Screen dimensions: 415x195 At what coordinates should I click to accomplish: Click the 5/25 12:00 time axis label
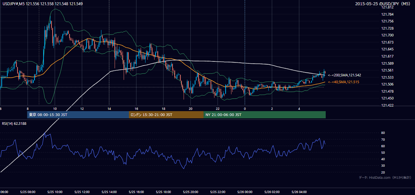[x=82, y=192]
